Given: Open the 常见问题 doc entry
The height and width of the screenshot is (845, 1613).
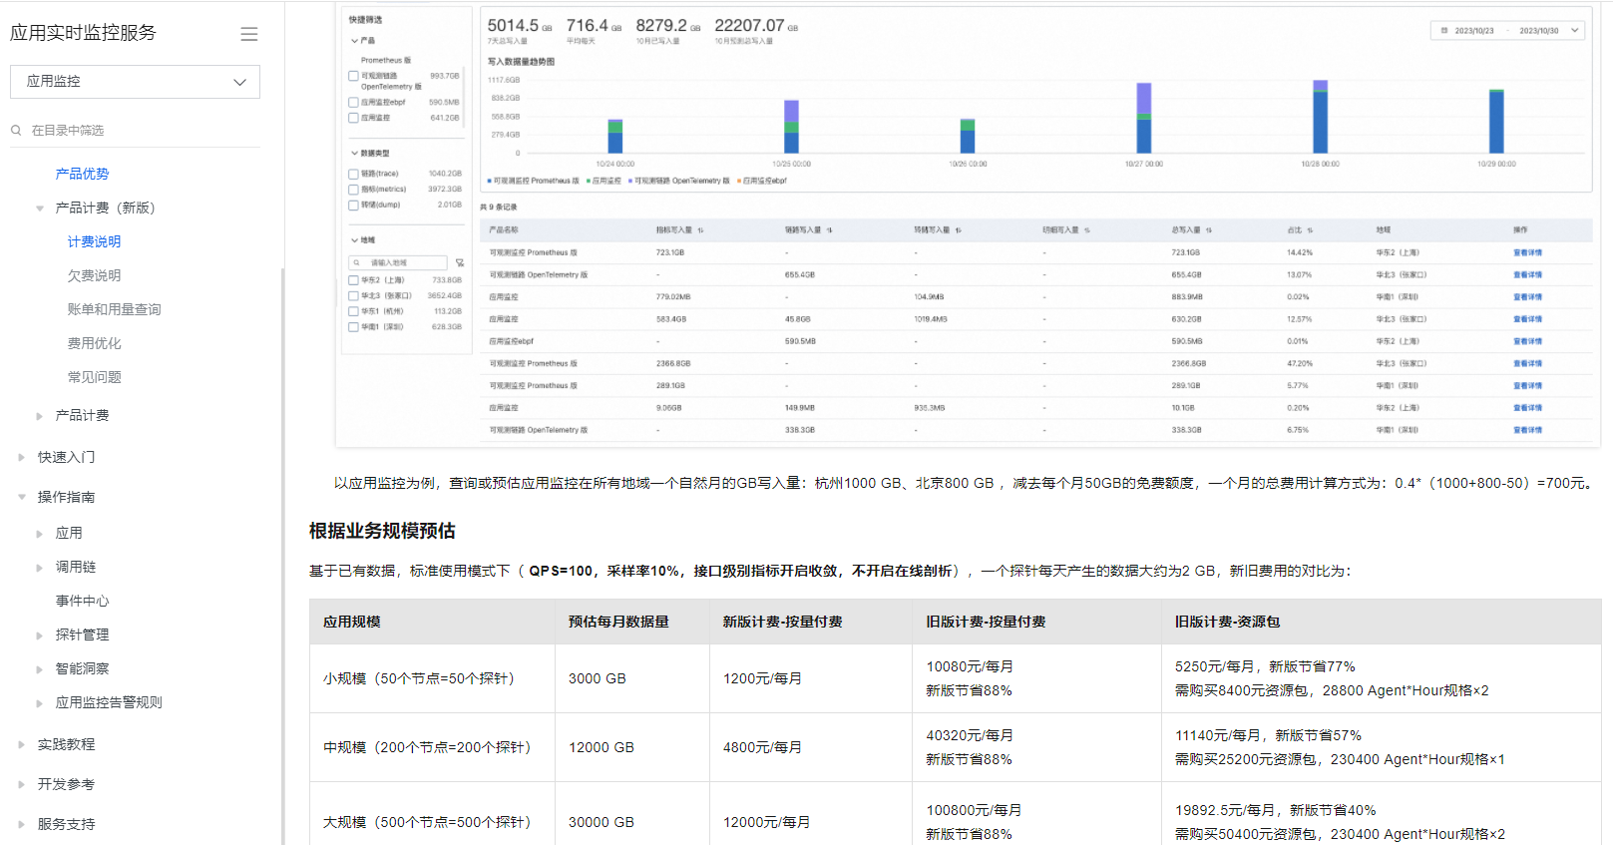Looking at the screenshot, I should 95,377.
